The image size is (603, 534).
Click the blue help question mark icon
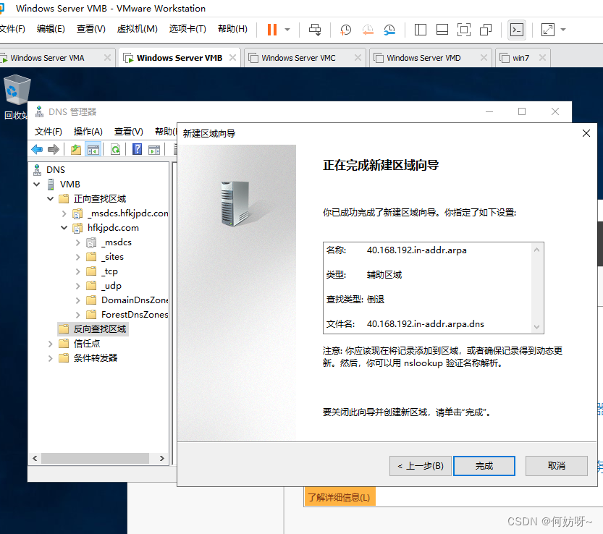click(x=137, y=150)
